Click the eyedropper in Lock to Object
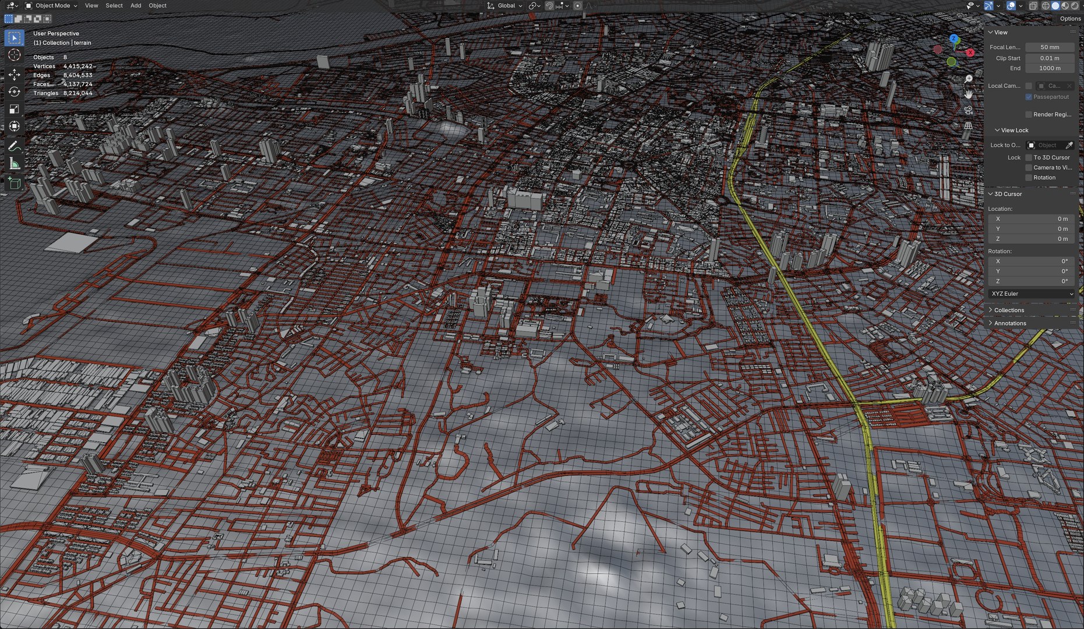The width and height of the screenshot is (1084, 629). coord(1069,145)
